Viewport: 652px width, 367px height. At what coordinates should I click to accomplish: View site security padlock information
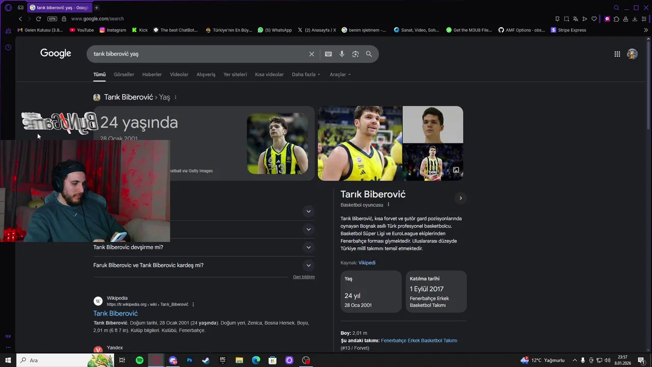click(64, 19)
